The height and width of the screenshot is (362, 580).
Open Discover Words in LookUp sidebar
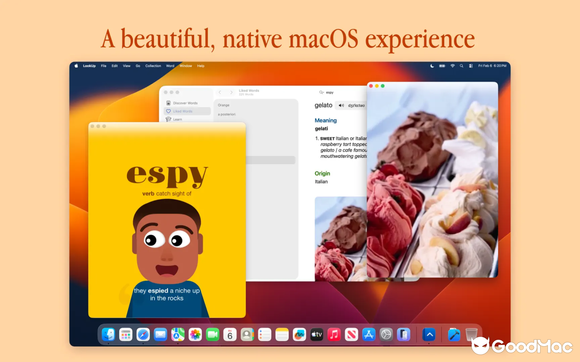point(187,103)
